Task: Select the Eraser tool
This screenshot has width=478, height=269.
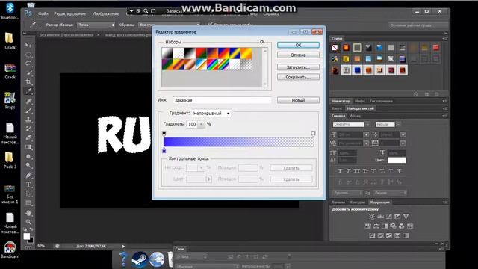Action: [x=28, y=137]
